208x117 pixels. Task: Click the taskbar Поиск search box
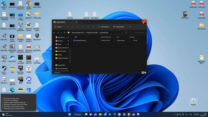click(x=78, y=114)
